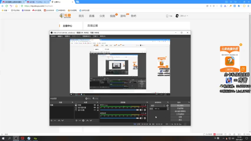
Task: Toggle visibility of 显示器采集 source
Action: [95, 107]
